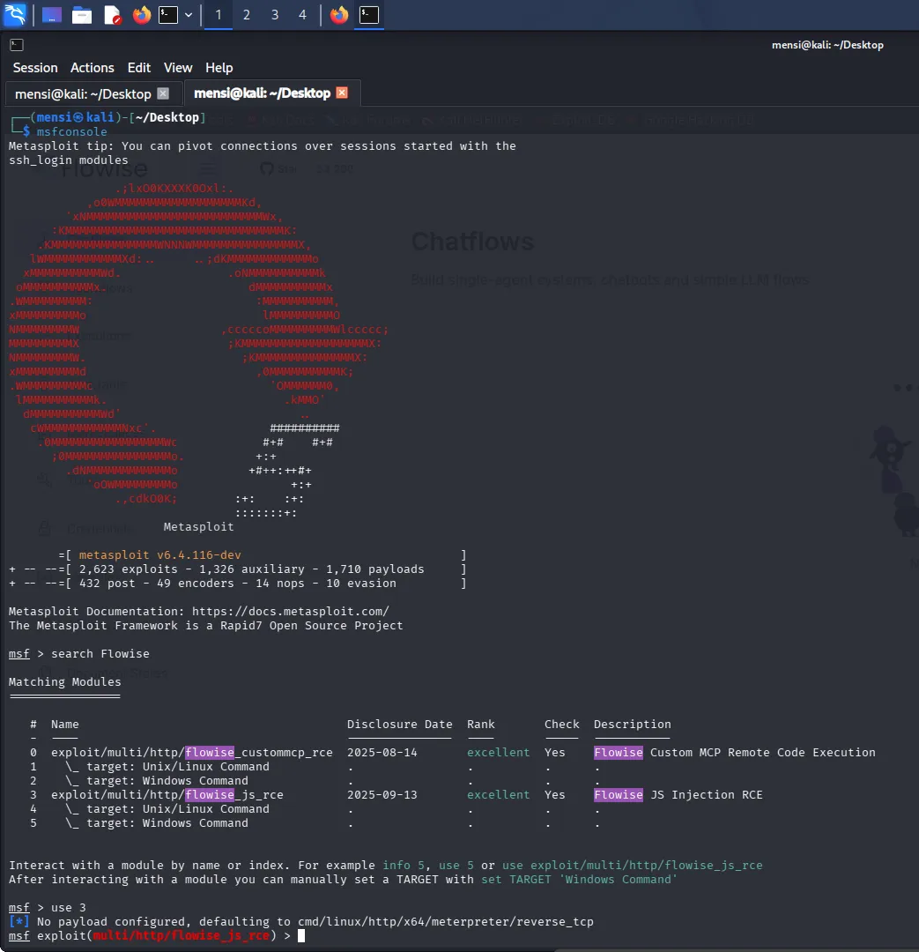919x952 pixels.
Task: Switch to workspace 2
Action: 247,15
